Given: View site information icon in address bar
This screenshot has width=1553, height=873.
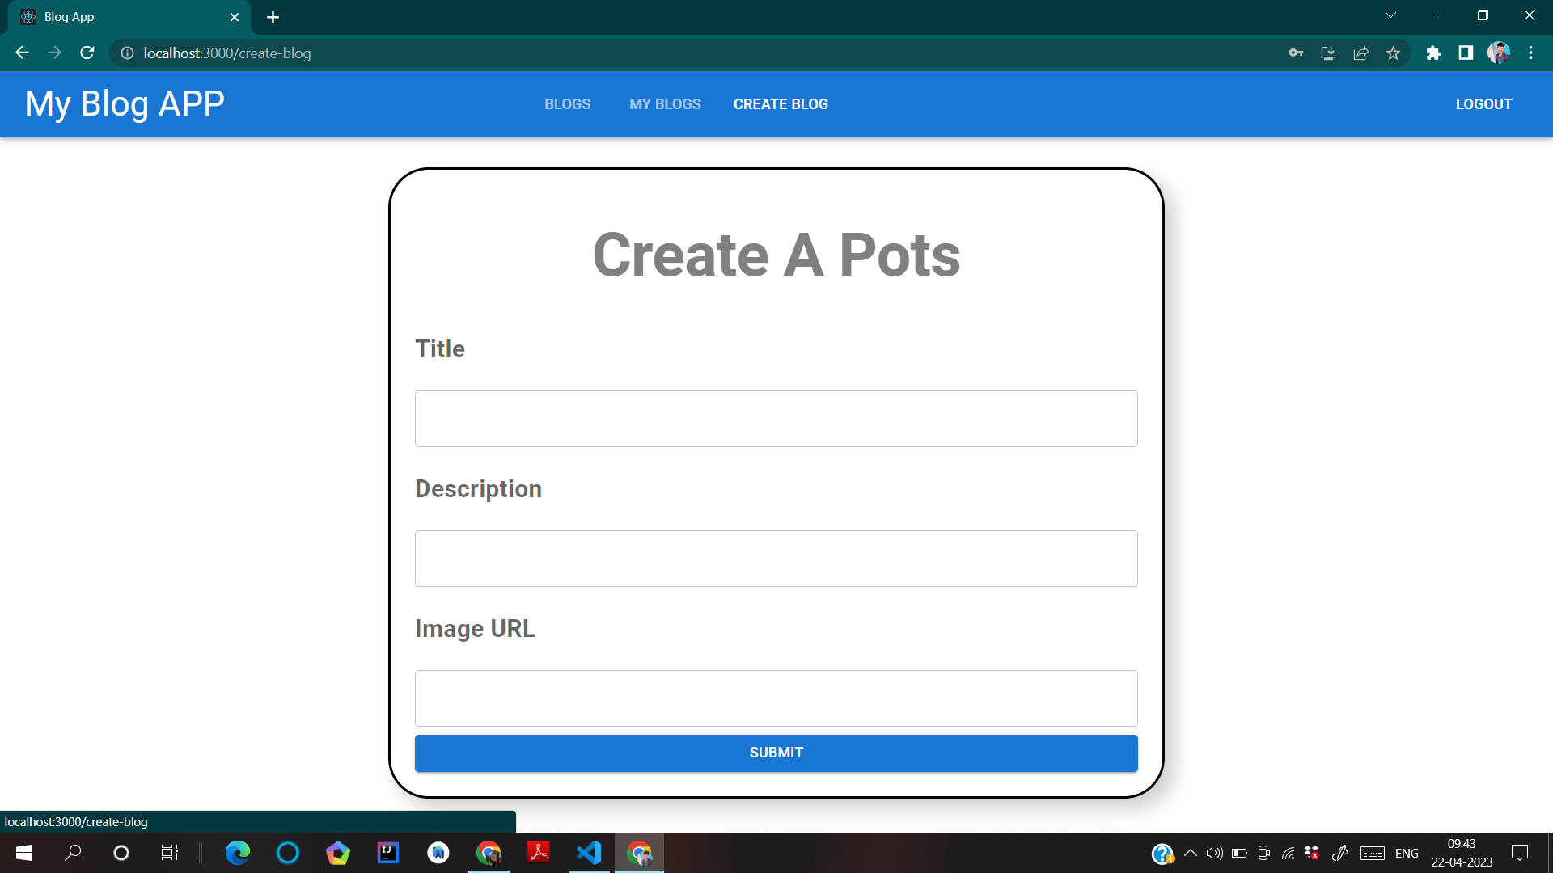Looking at the screenshot, I should (x=127, y=53).
